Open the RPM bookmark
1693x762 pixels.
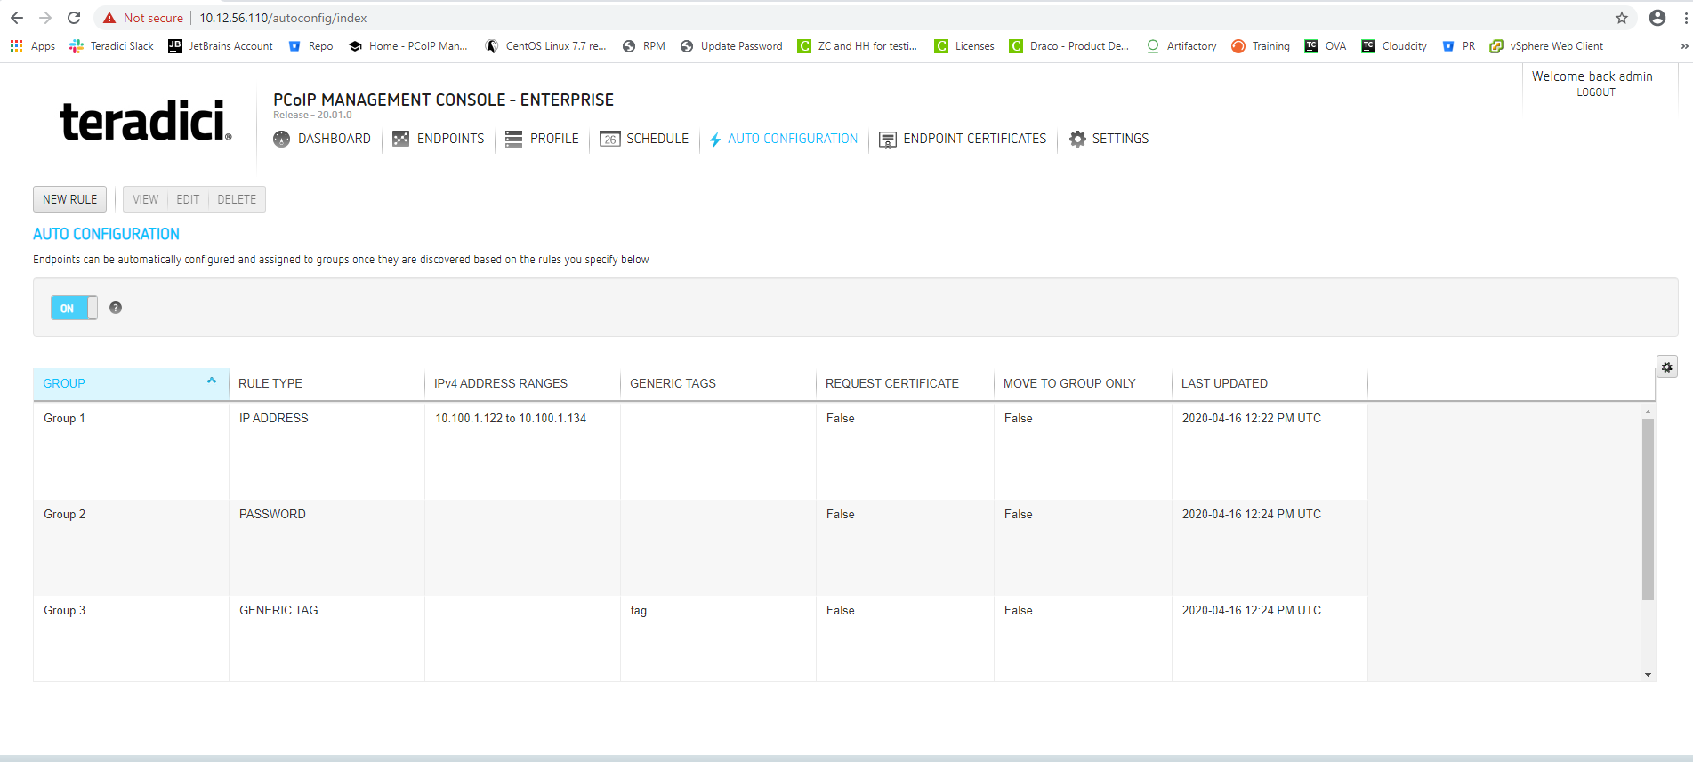644,46
